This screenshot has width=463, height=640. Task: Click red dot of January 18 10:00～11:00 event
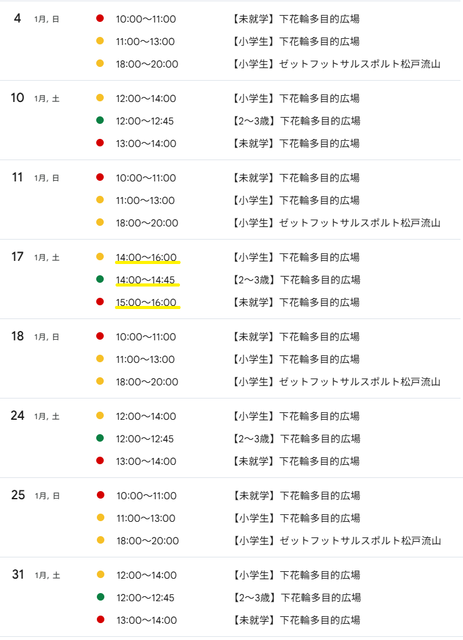(x=100, y=337)
